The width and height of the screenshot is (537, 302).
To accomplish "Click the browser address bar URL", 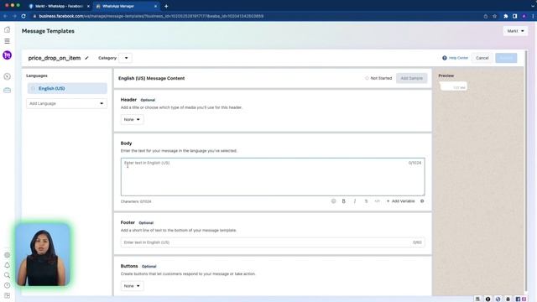I will [x=151, y=16].
